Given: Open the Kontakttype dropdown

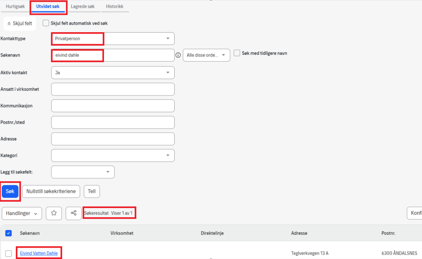Looking at the screenshot, I should [168, 39].
